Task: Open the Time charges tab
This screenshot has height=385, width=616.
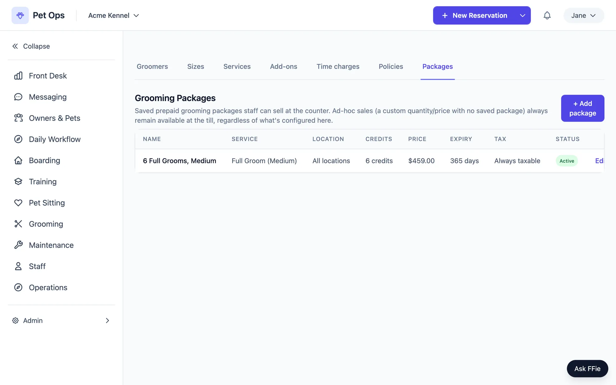Action: pyautogui.click(x=338, y=67)
